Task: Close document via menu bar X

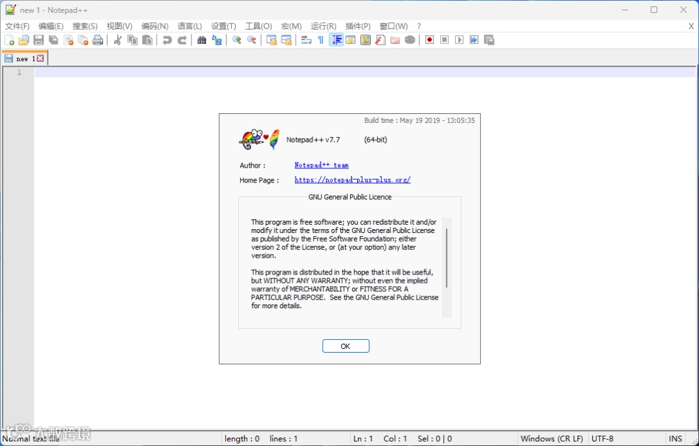Action: (x=691, y=27)
